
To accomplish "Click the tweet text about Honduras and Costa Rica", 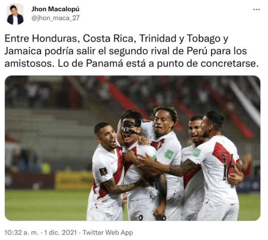I will [x=131, y=51].
